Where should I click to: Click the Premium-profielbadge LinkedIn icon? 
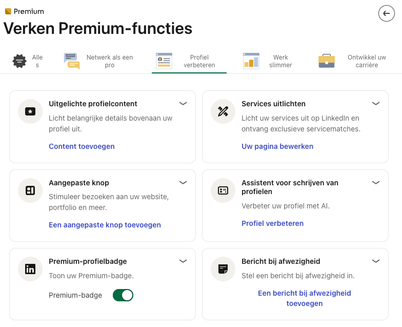click(x=30, y=269)
